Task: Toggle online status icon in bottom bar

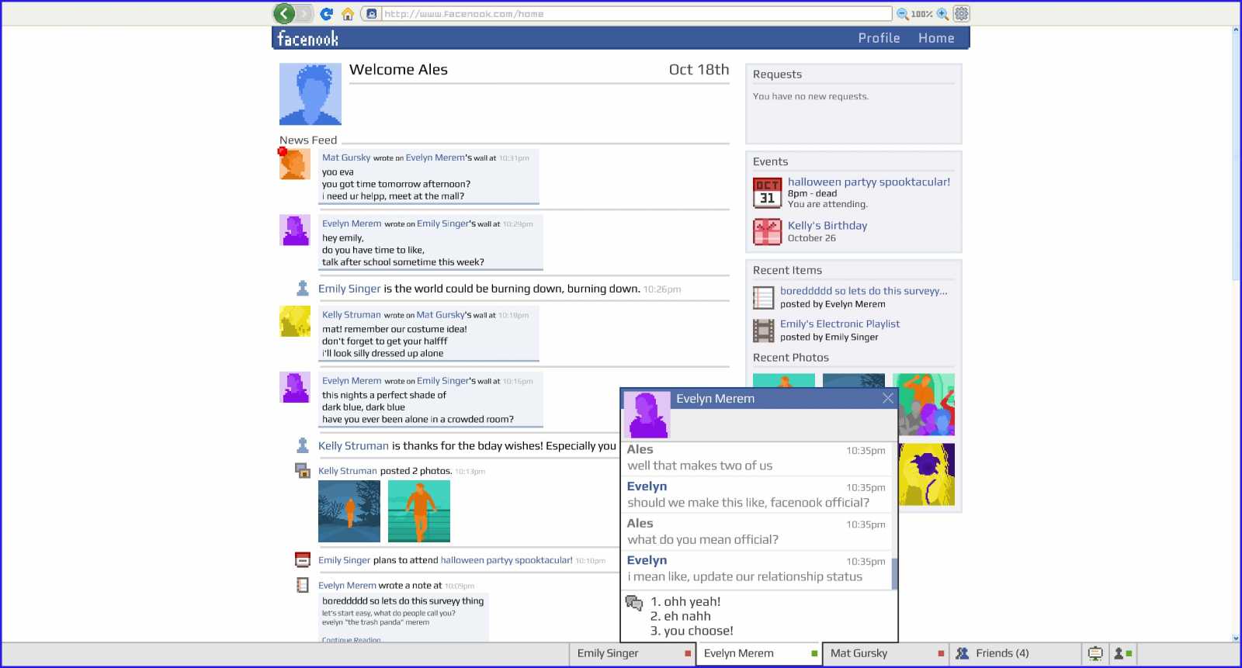Action: pyautogui.click(x=1123, y=653)
